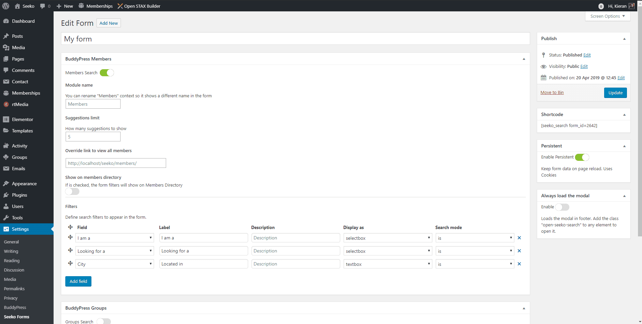This screenshot has height=324, width=642.
Task: Click the Tools wrench icon
Action: click(6, 218)
